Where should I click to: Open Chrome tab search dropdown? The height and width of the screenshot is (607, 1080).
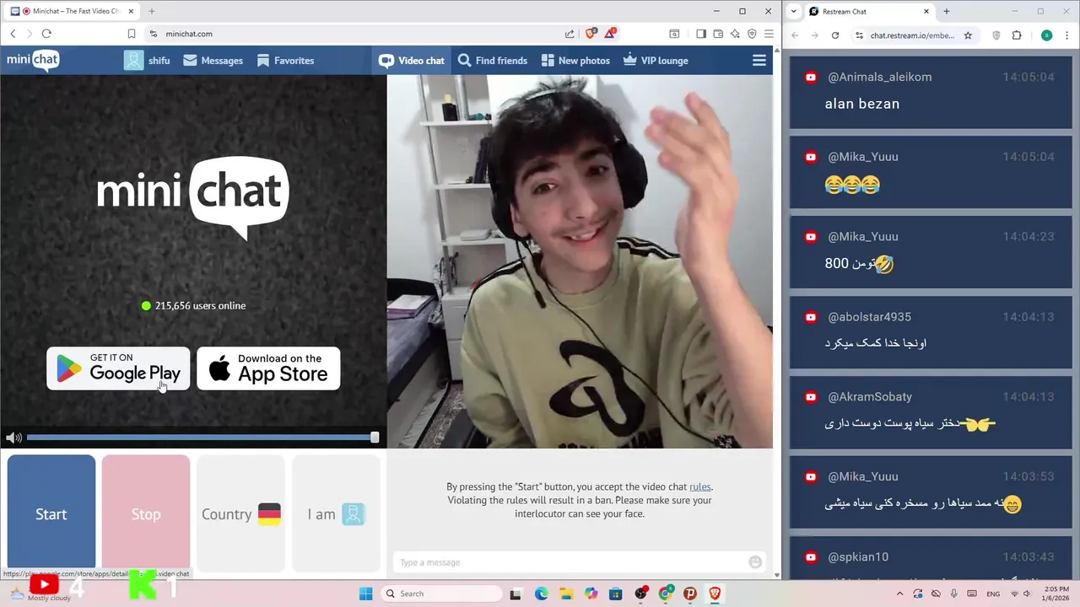pyautogui.click(x=793, y=12)
